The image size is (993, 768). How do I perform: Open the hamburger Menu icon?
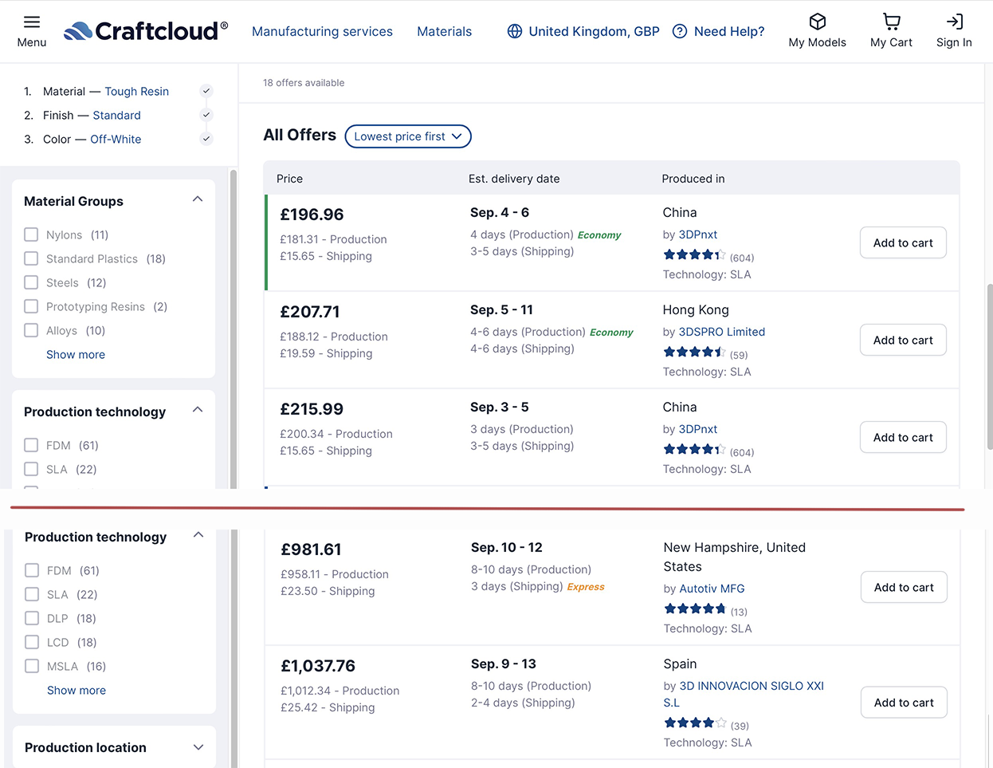pyautogui.click(x=32, y=22)
